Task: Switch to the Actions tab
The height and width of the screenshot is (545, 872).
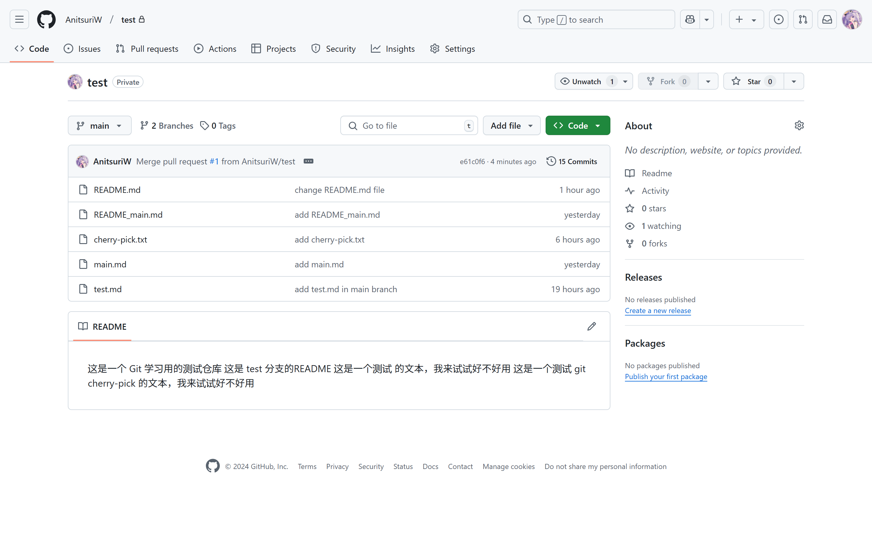Action: pyautogui.click(x=215, y=49)
